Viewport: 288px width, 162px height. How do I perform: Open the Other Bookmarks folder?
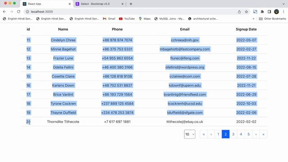272,19
